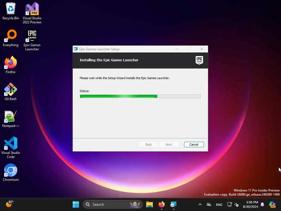Select the Notepad++ desktop shortcut
The width and height of the screenshot is (281, 211).
pyautogui.click(x=11, y=119)
